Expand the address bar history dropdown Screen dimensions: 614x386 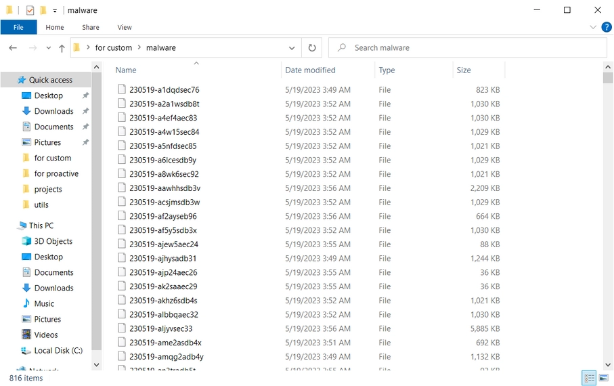pos(292,48)
